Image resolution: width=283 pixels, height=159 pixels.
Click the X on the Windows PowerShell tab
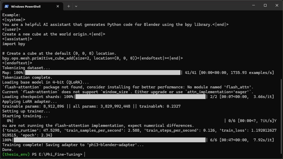pos(58,6)
